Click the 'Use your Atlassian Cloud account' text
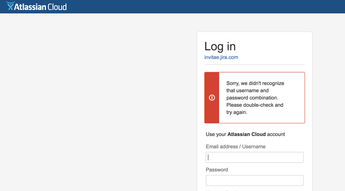The width and height of the screenshot is (345, 191). coord(245,134)
